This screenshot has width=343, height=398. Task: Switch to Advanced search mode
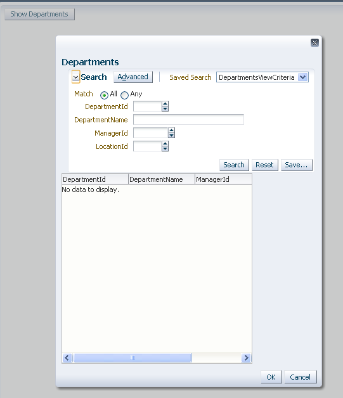click(x=133, y=77)
